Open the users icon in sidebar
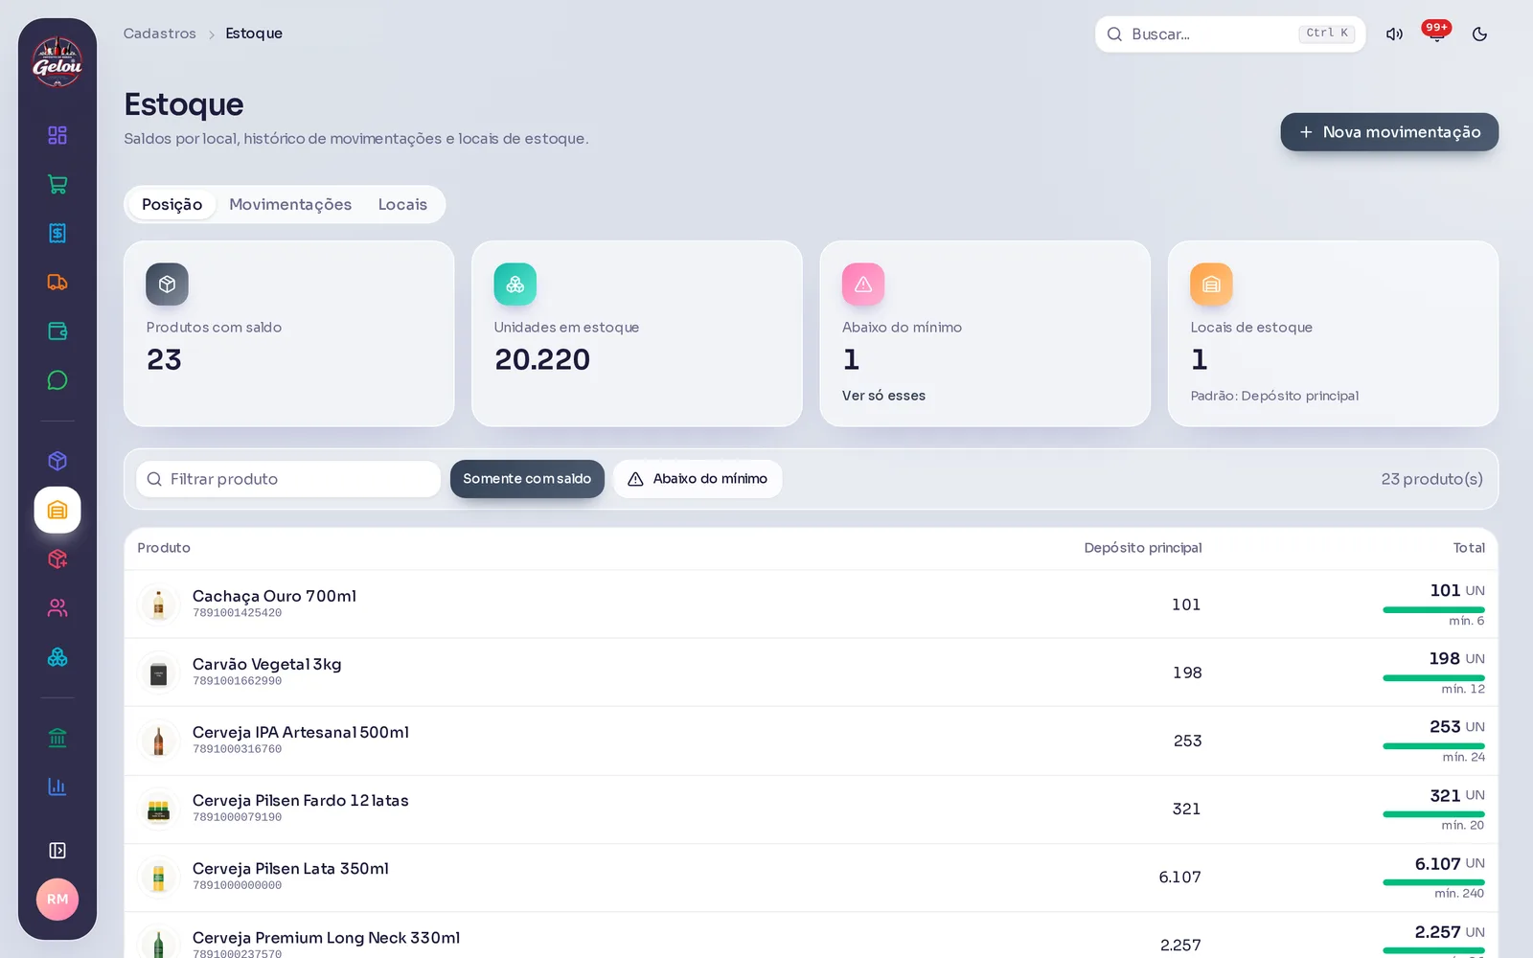Image resolution: width=1533 pixels, height=958 pixels. coord(57,607)
